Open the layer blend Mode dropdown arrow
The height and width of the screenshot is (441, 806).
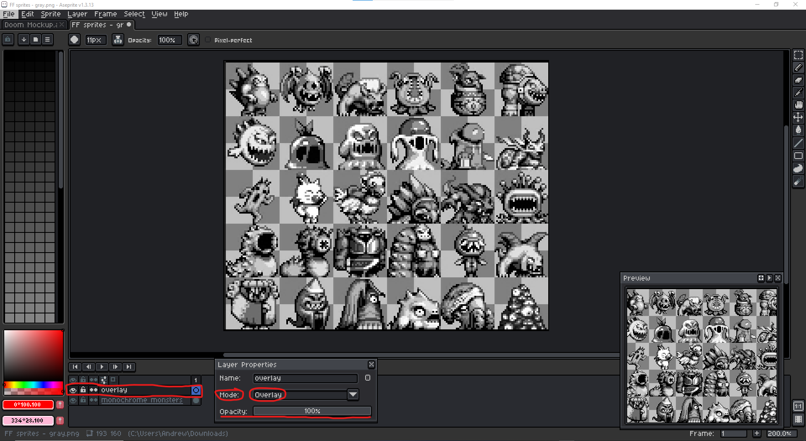point(353,394)
